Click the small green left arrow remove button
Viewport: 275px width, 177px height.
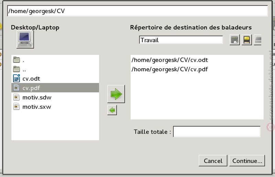[112, 110]
